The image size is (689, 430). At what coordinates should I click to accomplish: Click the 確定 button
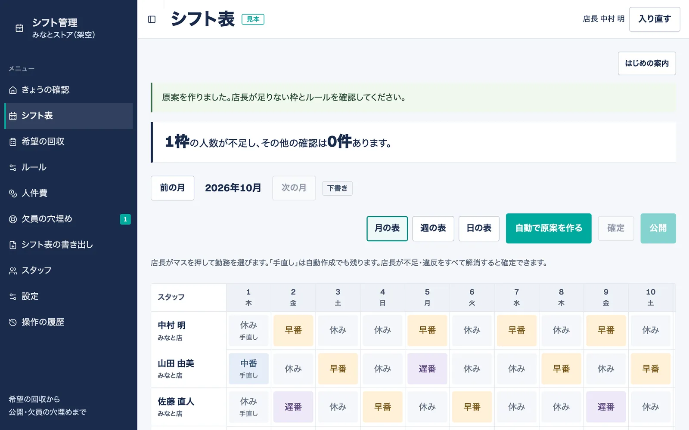pos(616,228)
